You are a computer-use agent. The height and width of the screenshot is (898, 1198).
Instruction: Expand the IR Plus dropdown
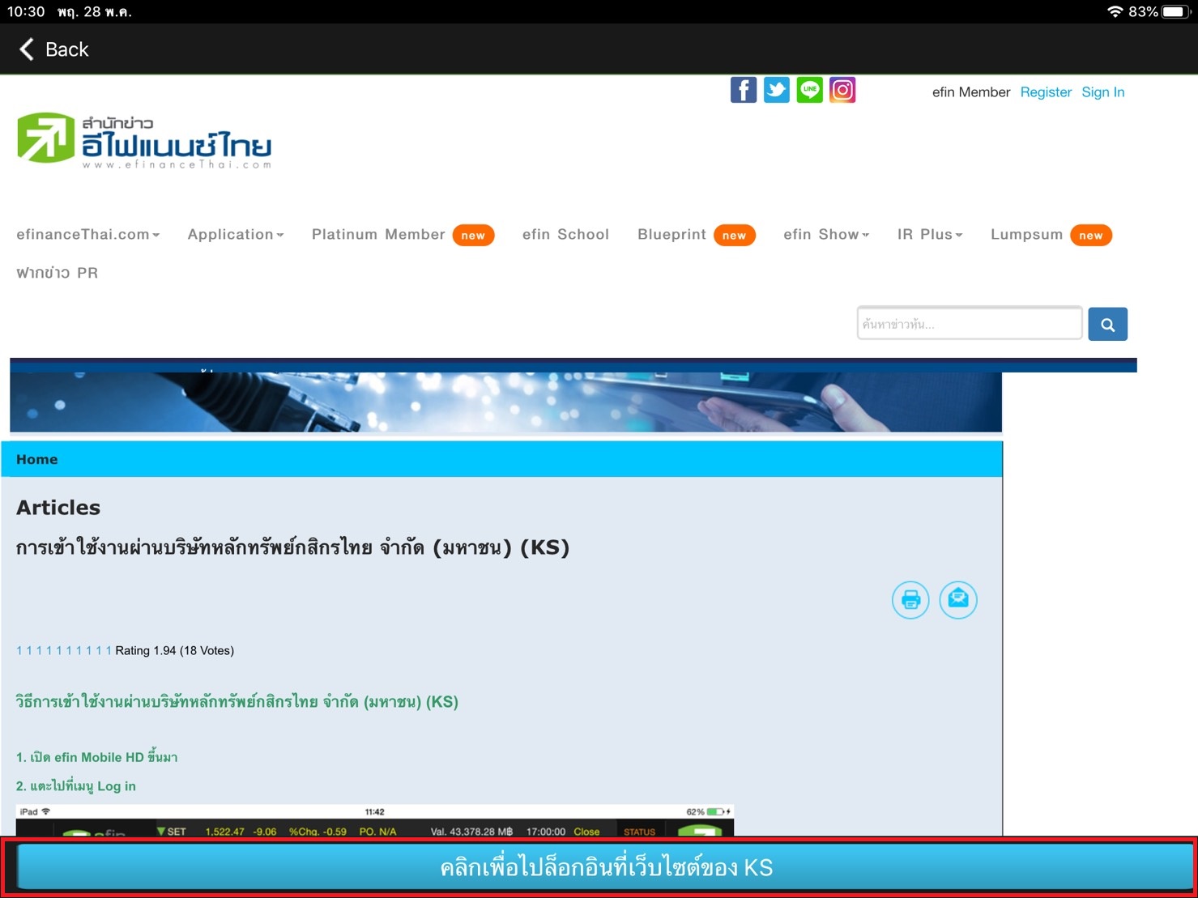[930, 235]
